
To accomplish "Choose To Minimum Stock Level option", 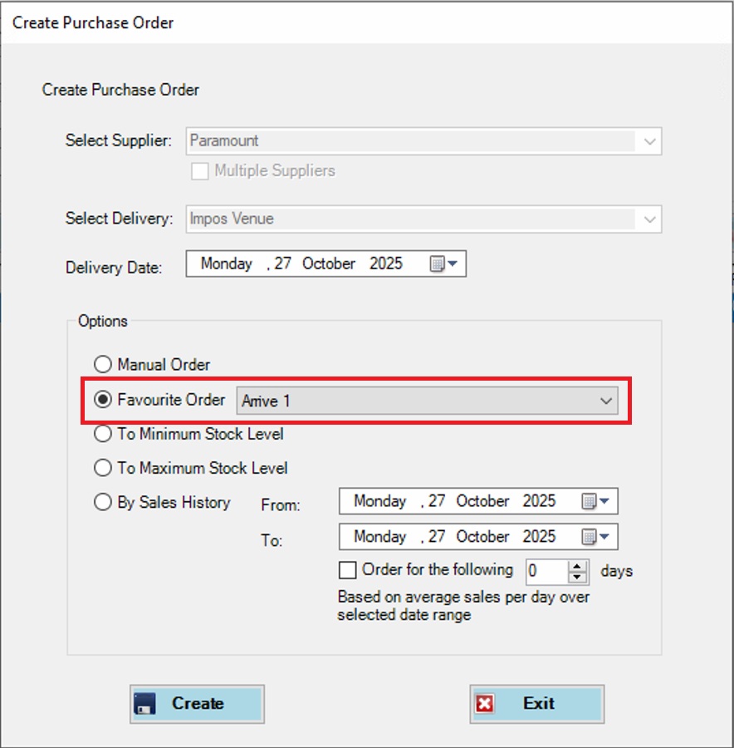I will point(103,434).
